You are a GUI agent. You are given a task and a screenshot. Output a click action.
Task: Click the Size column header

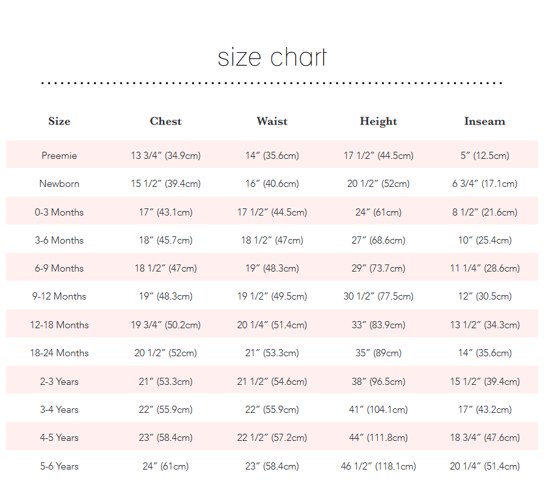tap(59, 121)
